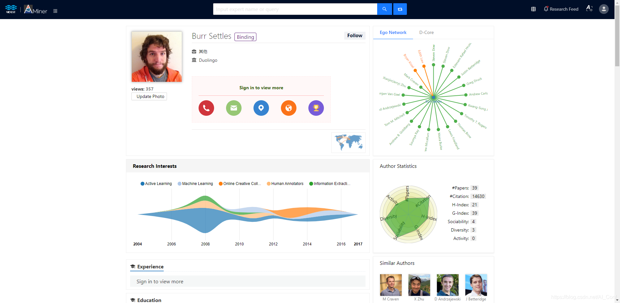Click the H-Index value 21
The image size is (620, 303).
[x=474, y=205]
